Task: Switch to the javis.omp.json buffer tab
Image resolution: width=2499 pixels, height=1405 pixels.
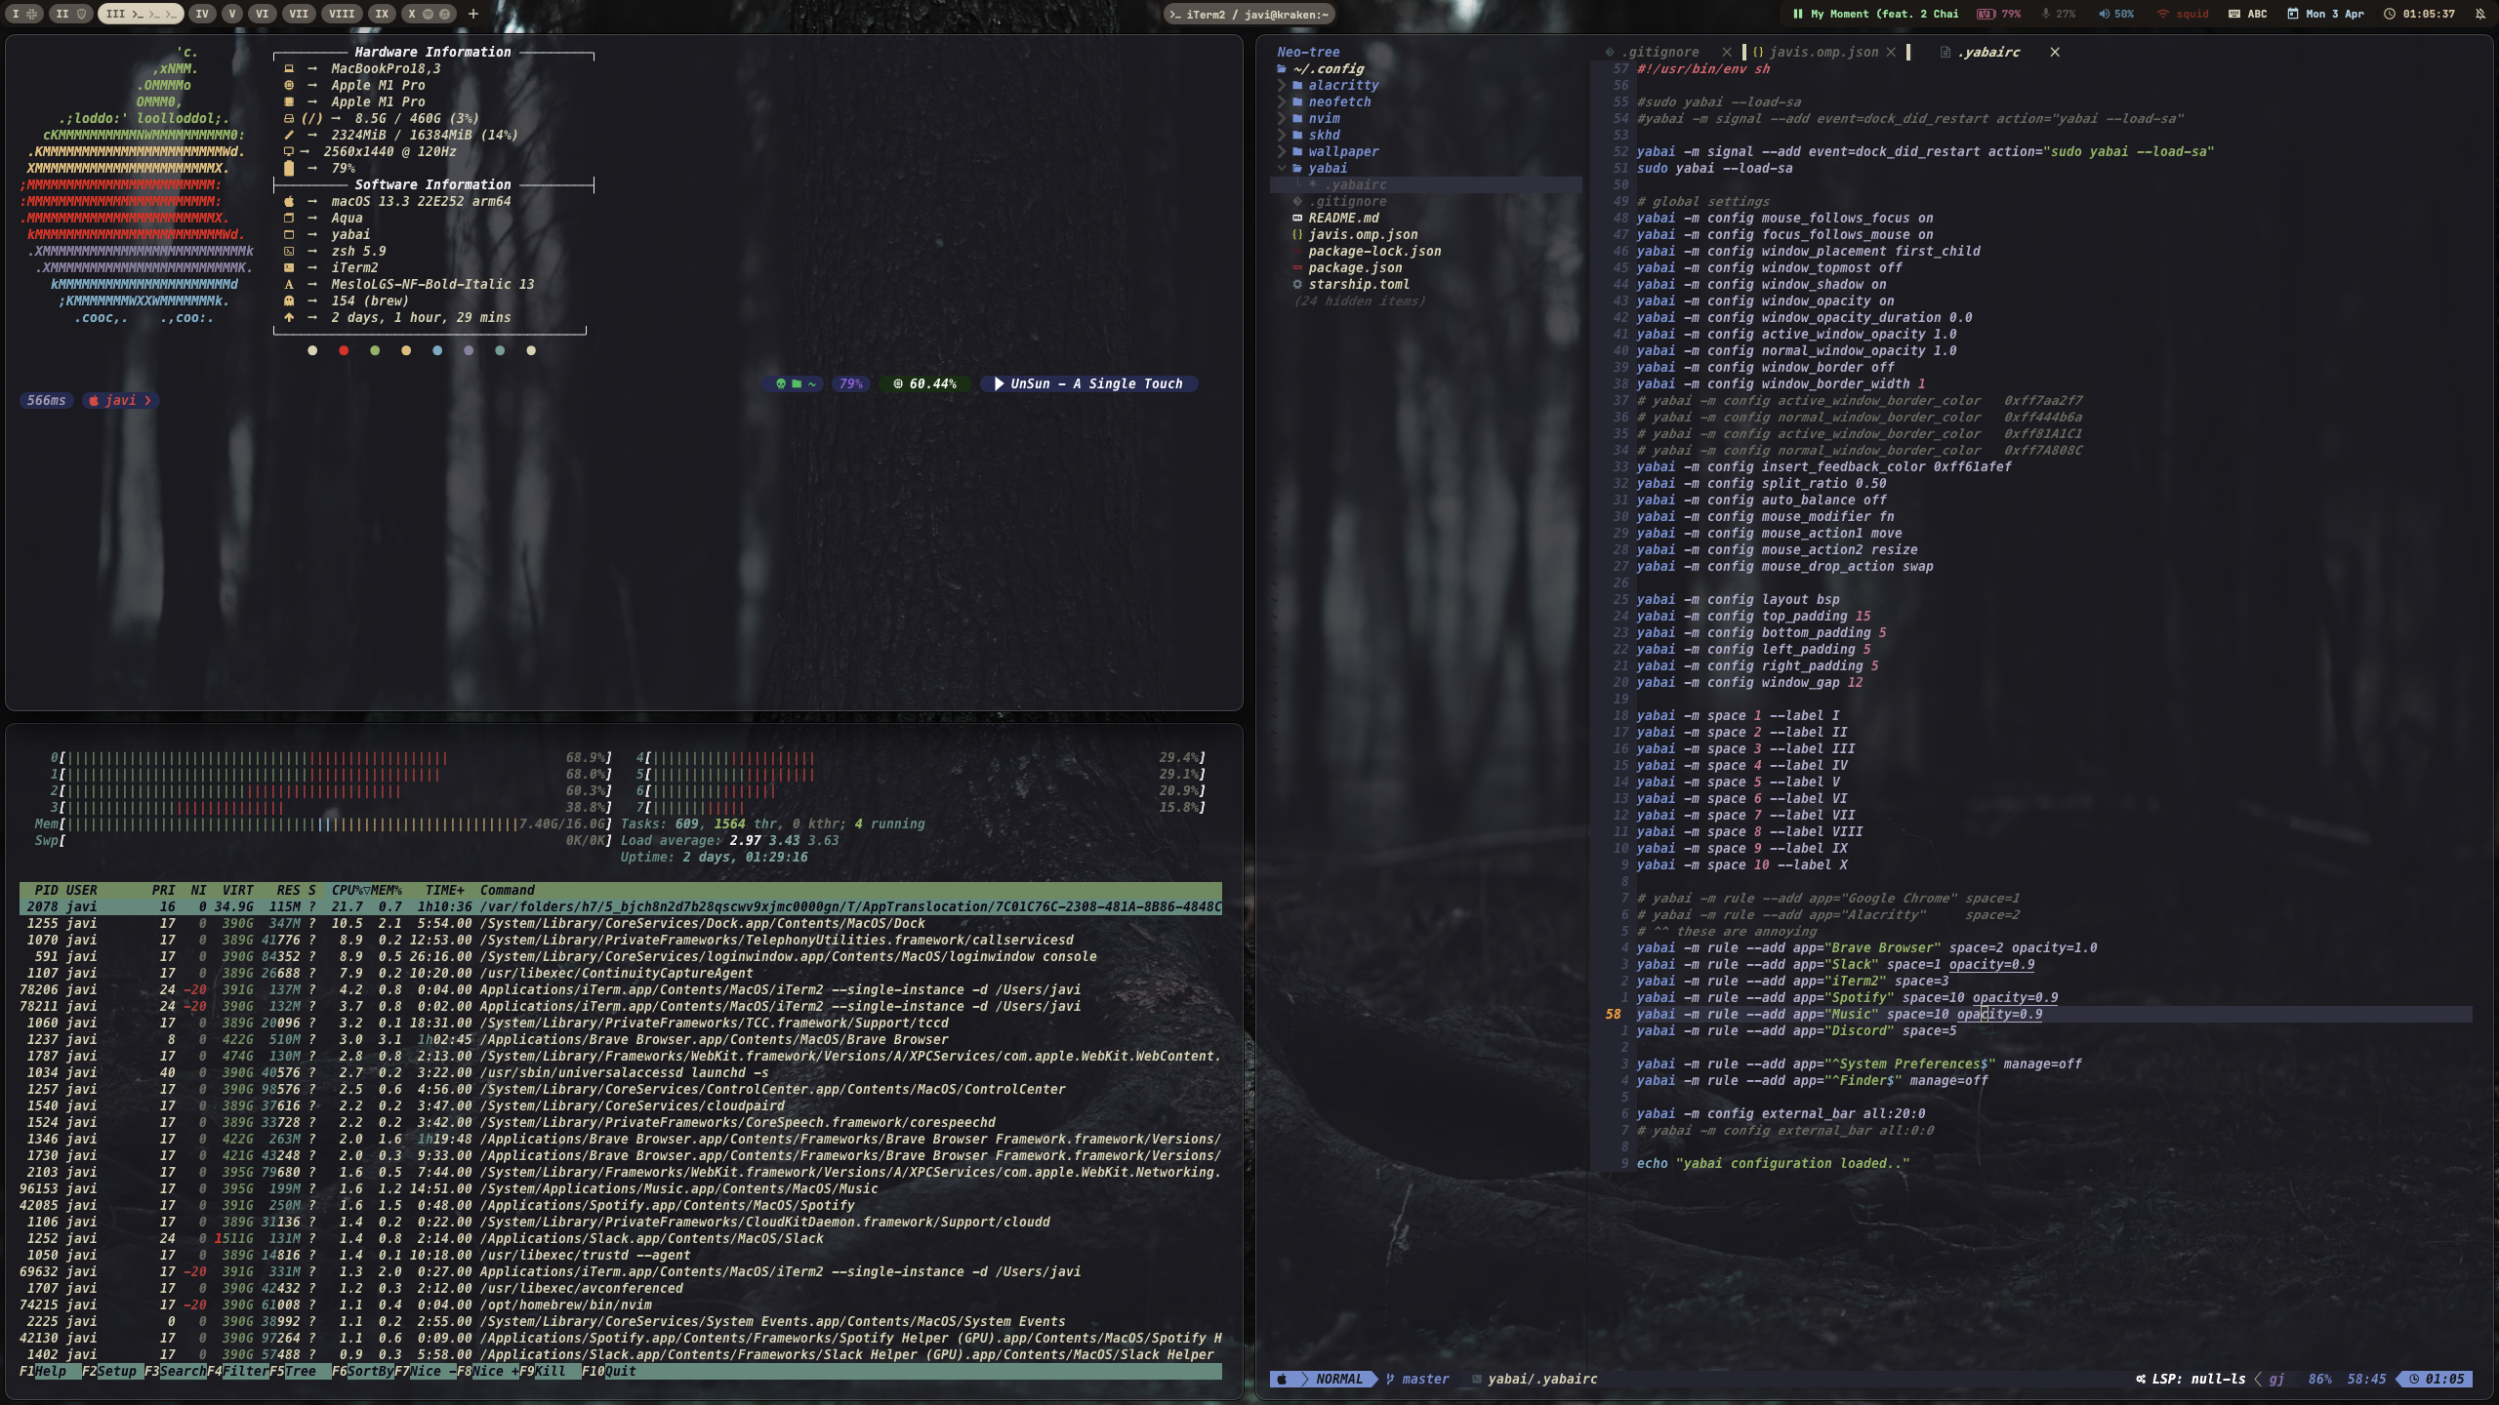Action: 1823,52
